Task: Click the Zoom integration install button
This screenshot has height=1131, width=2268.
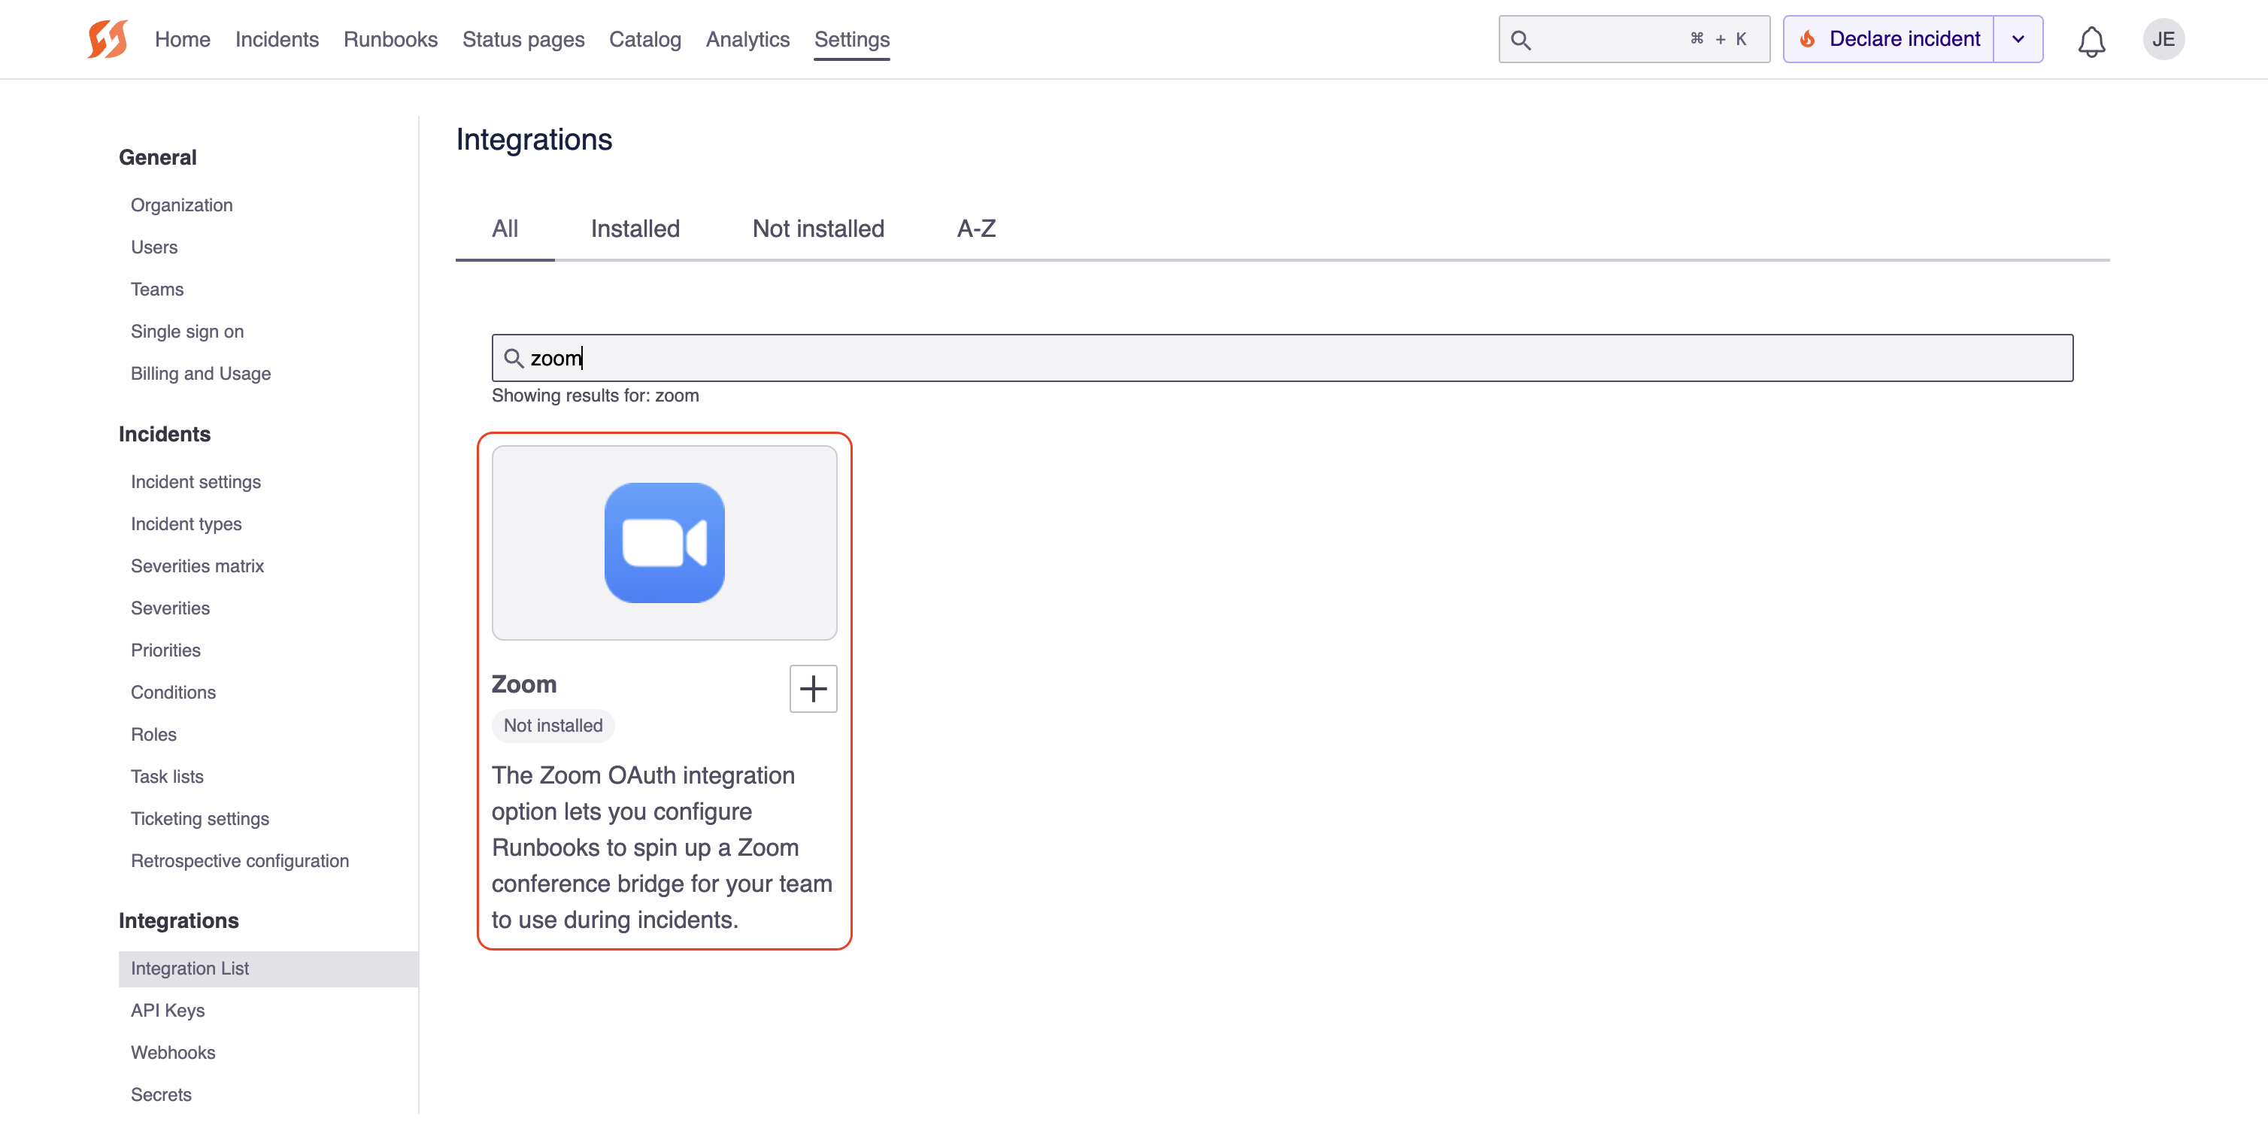Action: pyautogui.click(x=813, y=688)
